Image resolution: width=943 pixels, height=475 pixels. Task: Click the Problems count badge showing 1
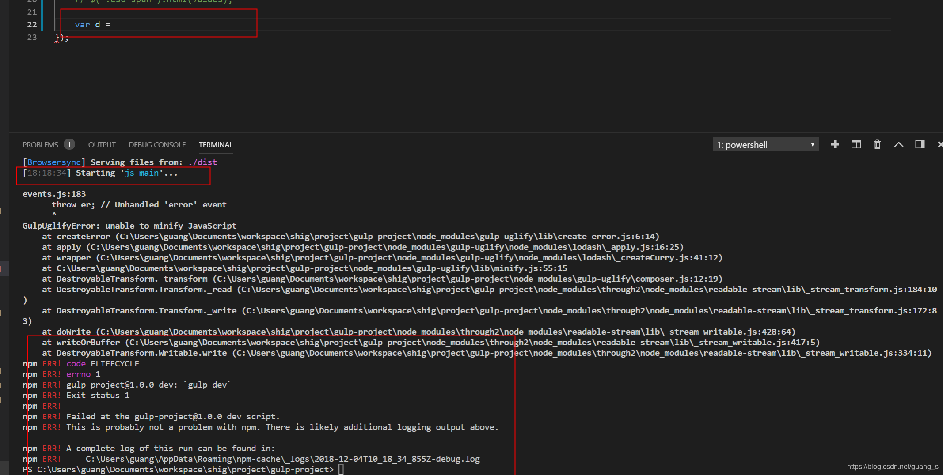coord(69,145)
